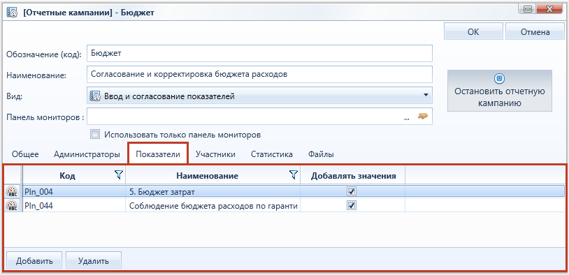Click the indicator icon beside Pln_044
This screenshot has height=275, width=569.
pos(12,206)
